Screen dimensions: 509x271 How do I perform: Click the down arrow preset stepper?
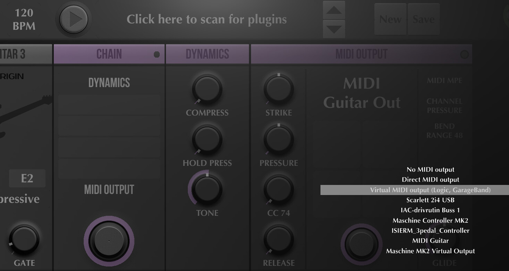click(x=334, y=29)
